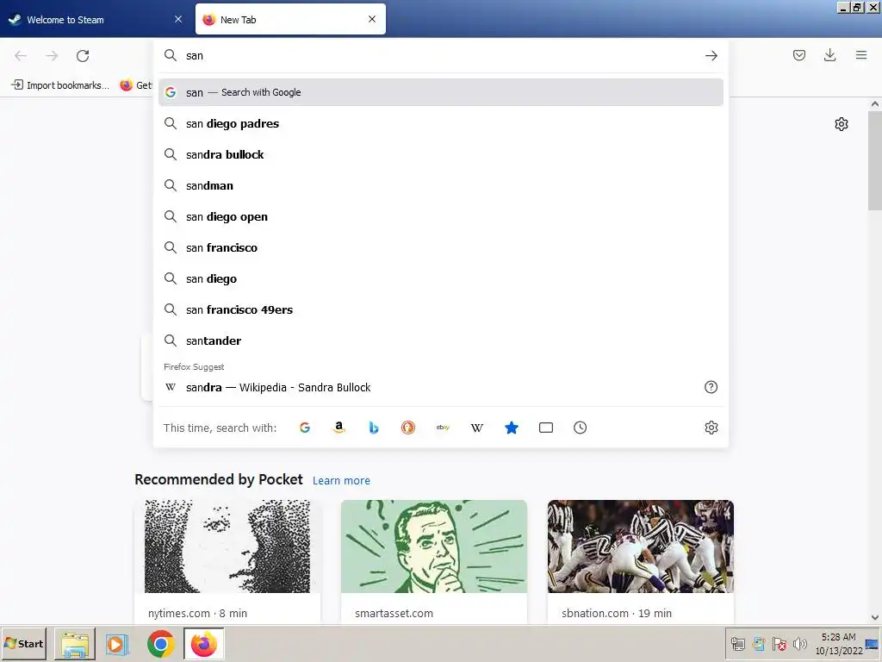The width and height of the screenshot is (882, 662).
Task: Open the Firefox application menu
Action: (x=861, y=55)
